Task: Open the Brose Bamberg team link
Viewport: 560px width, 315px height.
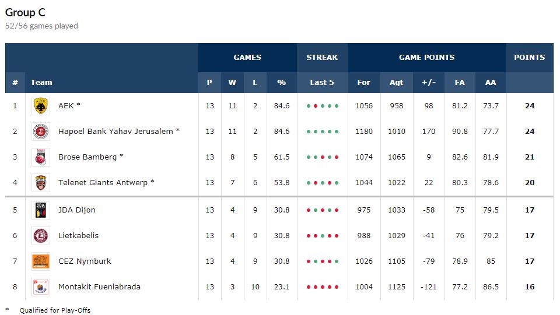Action: click(x=87, y=157)
